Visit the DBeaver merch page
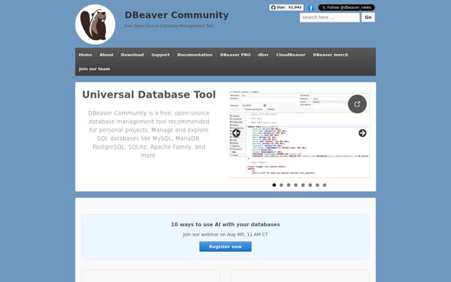The width and height of the screenshot is (451, 282). coord(331,55)
